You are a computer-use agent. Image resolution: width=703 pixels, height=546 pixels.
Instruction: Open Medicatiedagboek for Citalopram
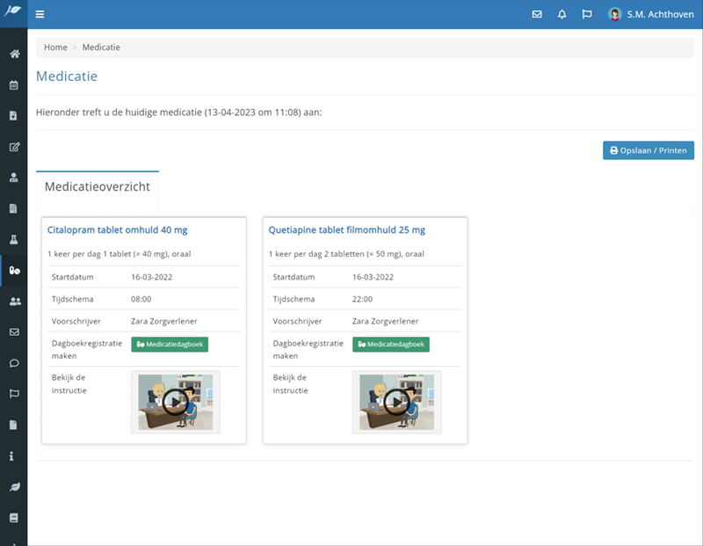tap(170, 345)
